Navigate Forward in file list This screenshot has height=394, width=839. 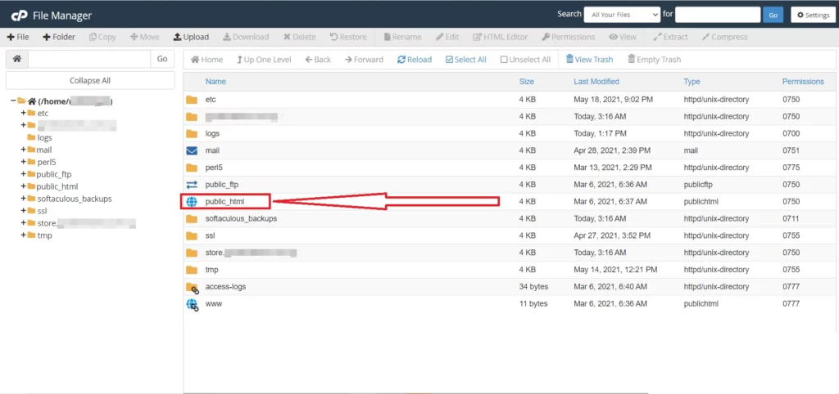[x=364, y=59]
